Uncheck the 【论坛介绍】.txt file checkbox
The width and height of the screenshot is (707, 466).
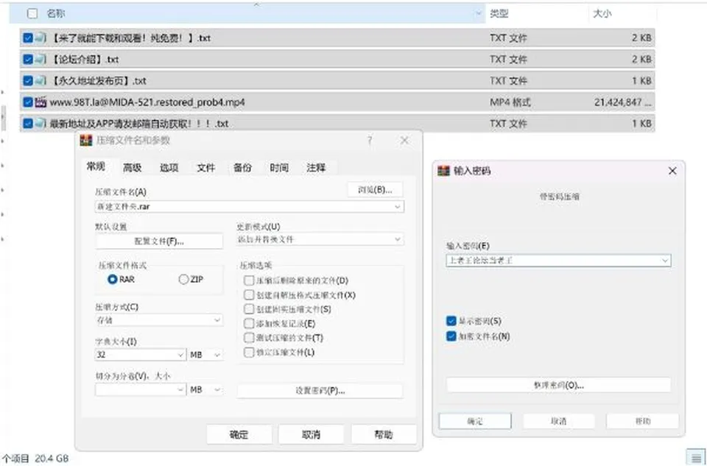28,60
